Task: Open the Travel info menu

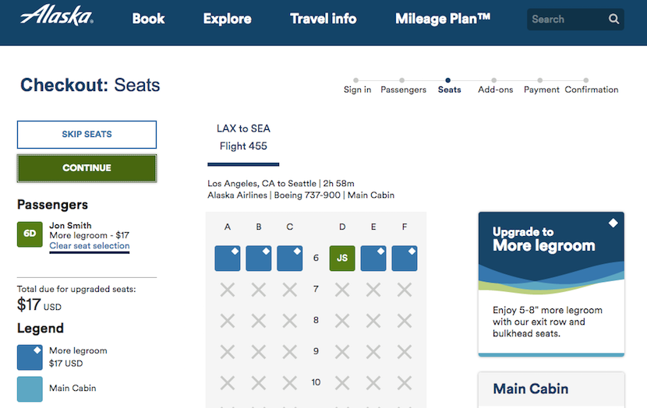Action: 323,19
